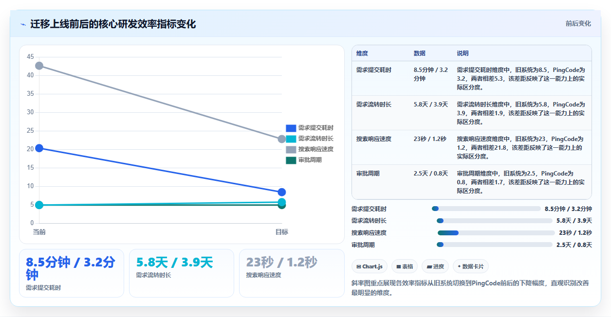This screenshot has height=317, width=611.
Task: Click the 说明 table column header
Action: [463, 53]
